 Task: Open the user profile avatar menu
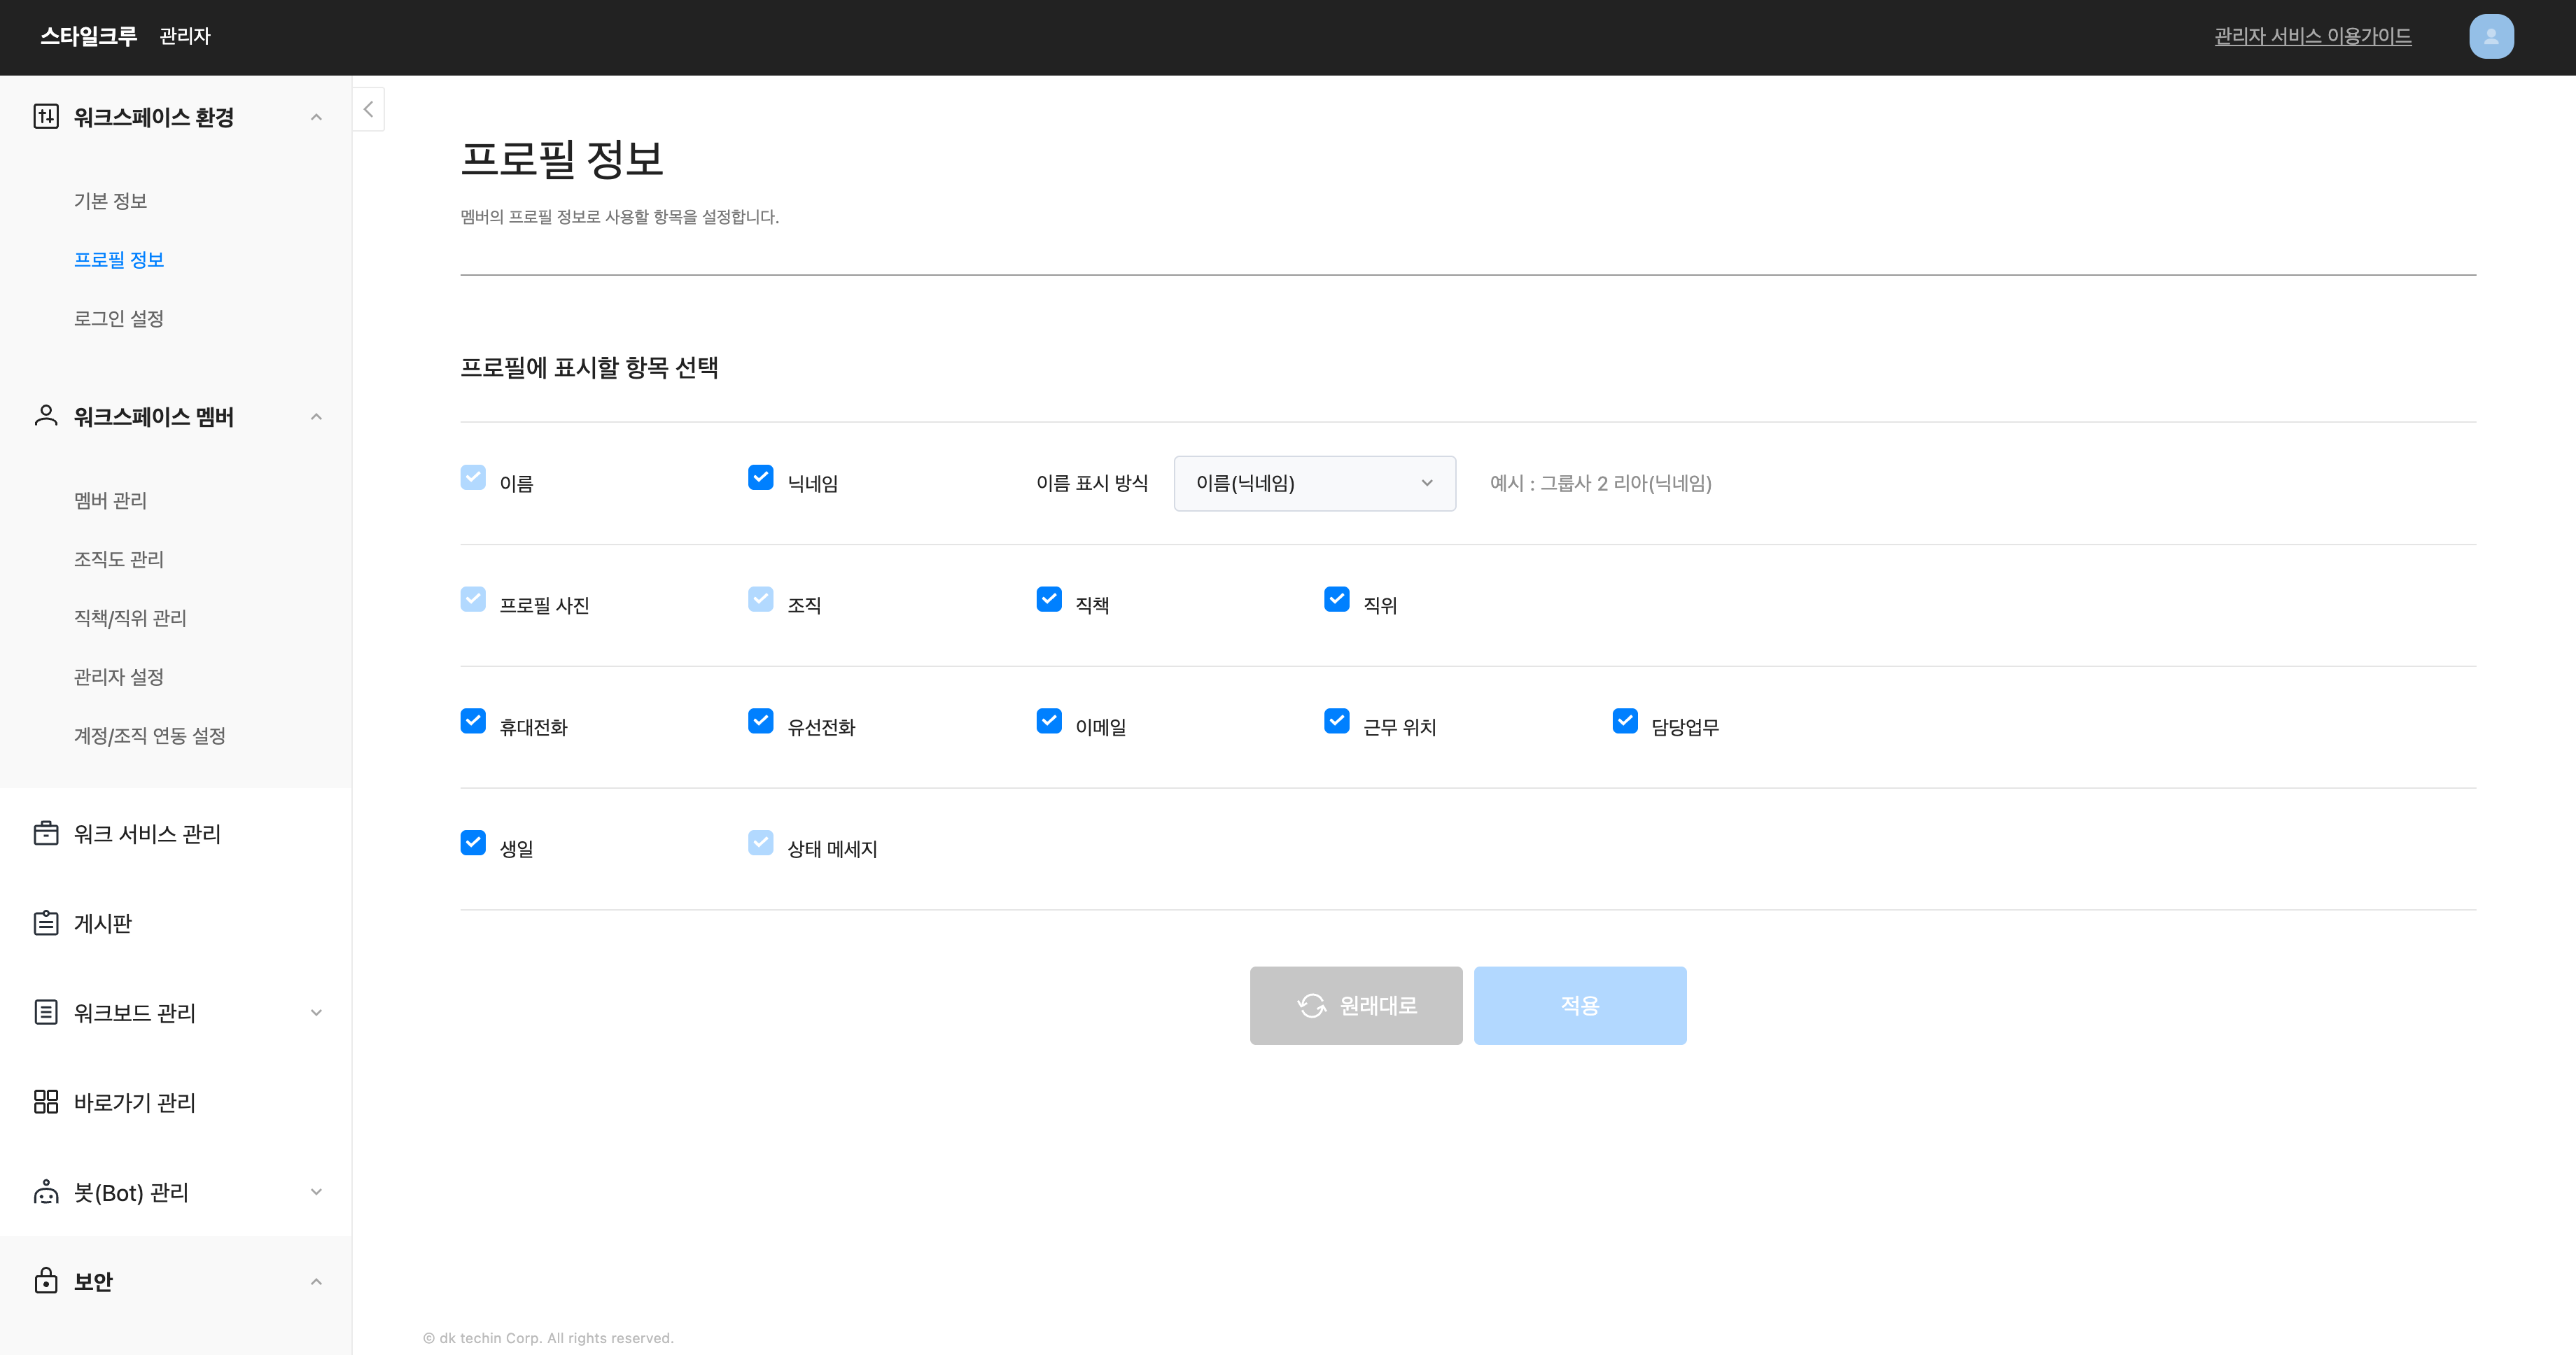point(2490,37)
